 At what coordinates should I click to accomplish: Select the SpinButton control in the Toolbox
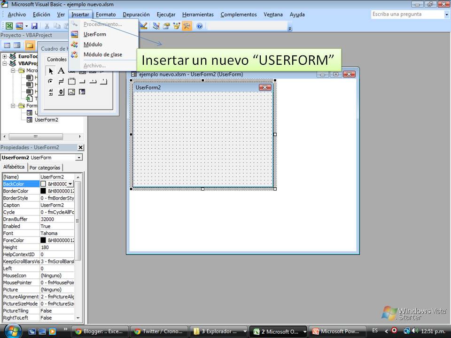[61, 92]
